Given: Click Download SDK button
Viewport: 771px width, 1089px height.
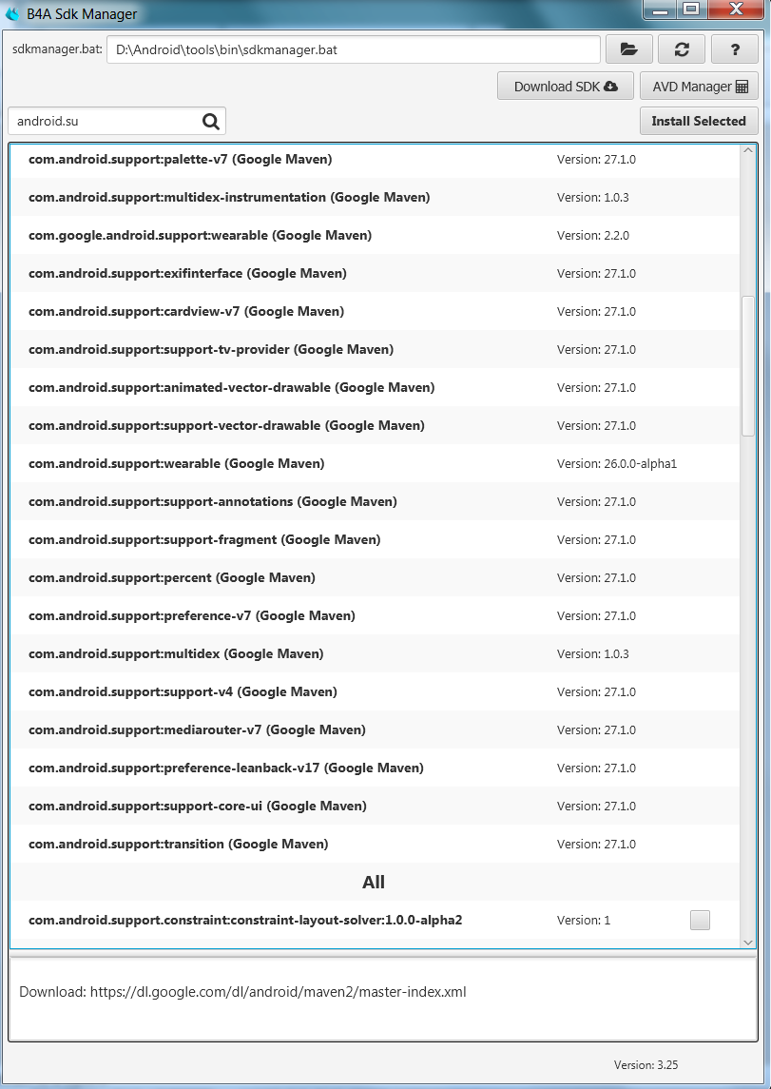Looking at the screenshot, I should [566, 87].
